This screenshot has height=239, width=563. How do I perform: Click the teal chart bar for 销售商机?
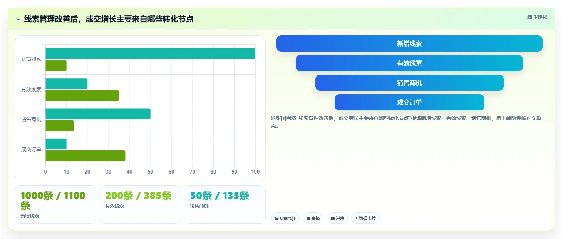98,114
